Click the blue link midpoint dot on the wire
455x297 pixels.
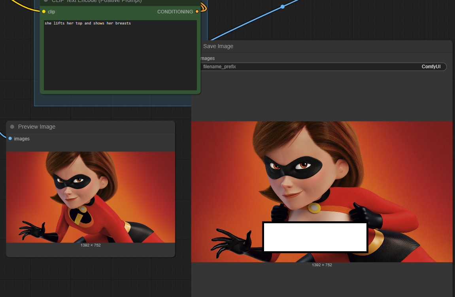point(283,7)
